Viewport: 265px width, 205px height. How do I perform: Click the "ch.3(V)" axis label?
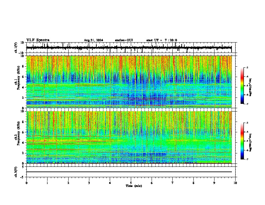tap(16, 172)
